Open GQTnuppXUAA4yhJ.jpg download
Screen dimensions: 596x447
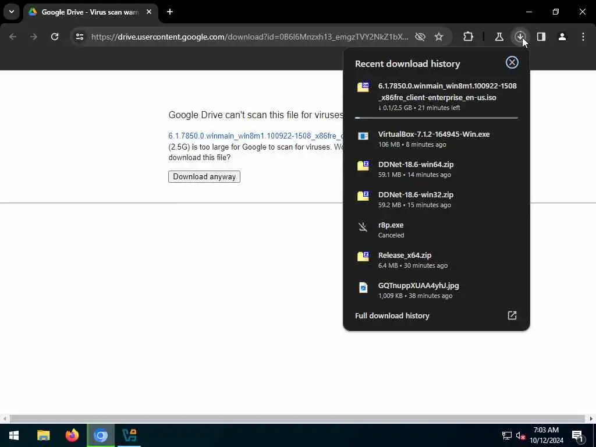coord(437,290)
